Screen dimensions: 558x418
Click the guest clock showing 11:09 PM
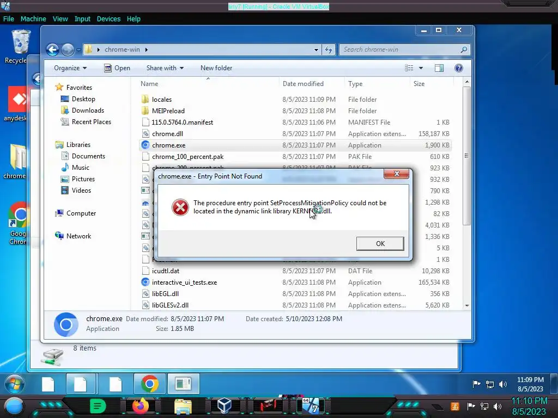[x=530, y=379]
